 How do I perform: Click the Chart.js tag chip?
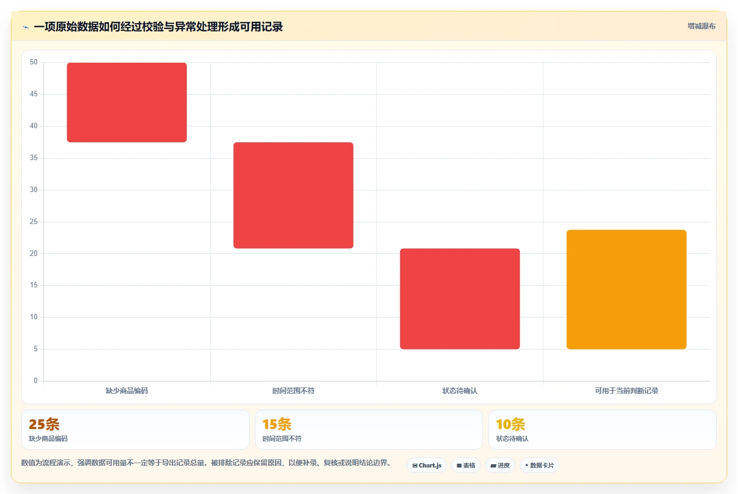[x=427, y=465]
